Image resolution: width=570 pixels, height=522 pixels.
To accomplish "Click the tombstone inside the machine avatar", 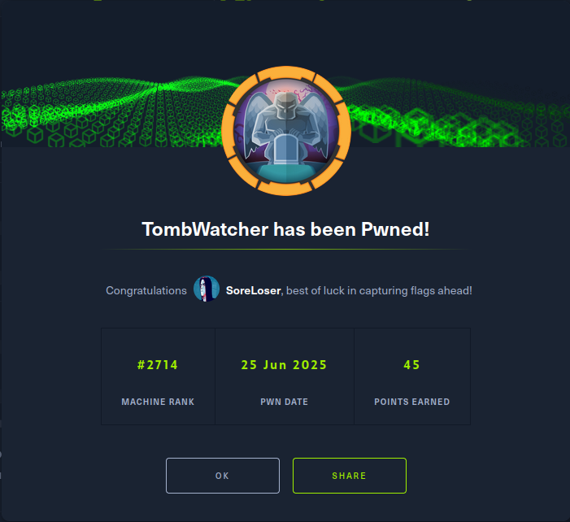I will click(286, 149).
